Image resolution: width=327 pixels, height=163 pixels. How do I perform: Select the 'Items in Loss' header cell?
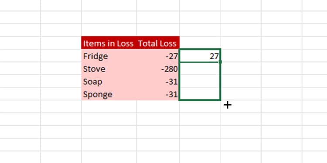pyautogui.click(x=109, y=43)
